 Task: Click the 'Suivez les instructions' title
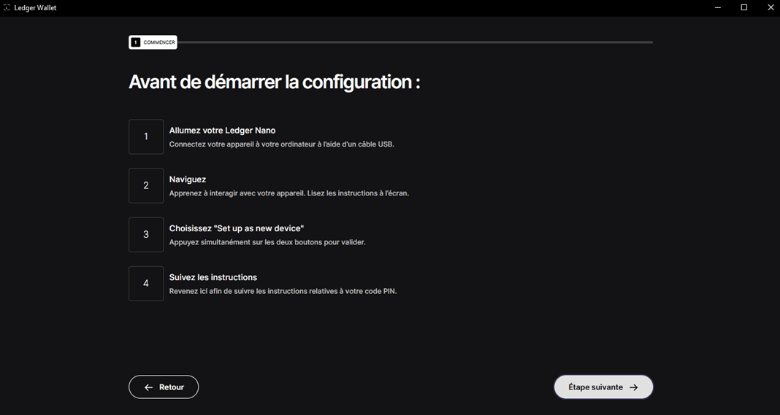[x=213, y=277]
